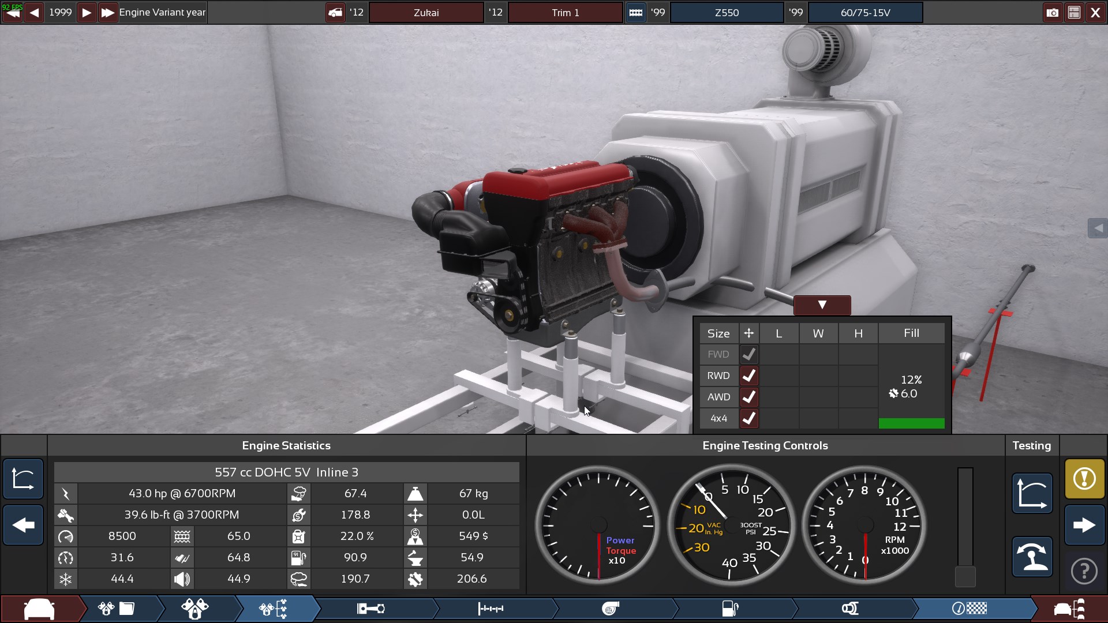Open the calculator icon in top bar
The image size is (1108, 623).
coord(1074,12)
